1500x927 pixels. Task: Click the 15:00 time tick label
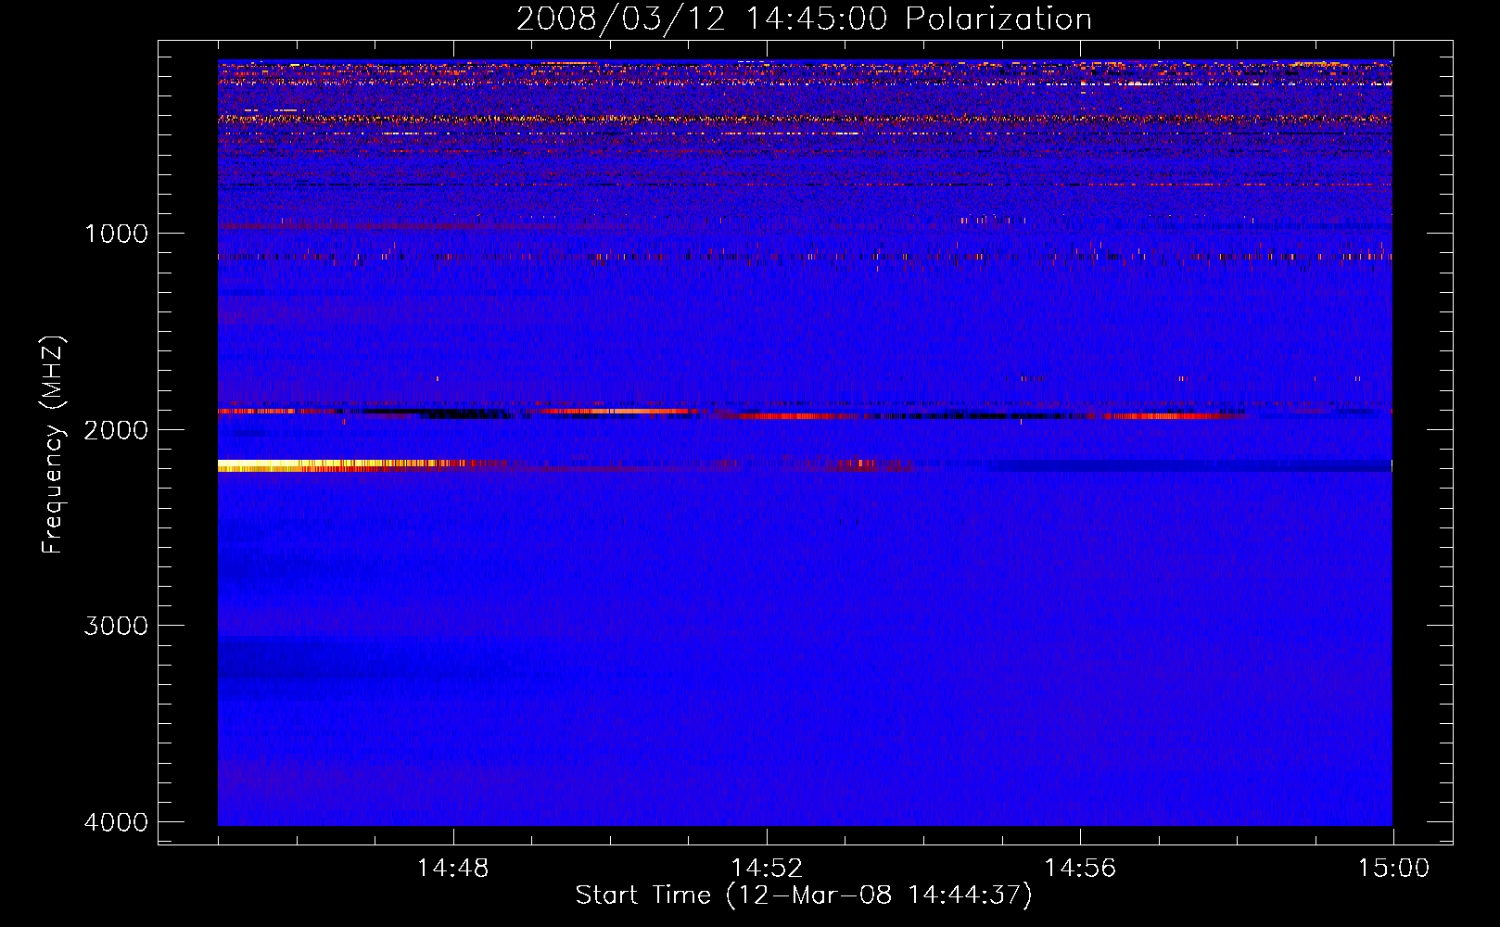[1393, 869]
